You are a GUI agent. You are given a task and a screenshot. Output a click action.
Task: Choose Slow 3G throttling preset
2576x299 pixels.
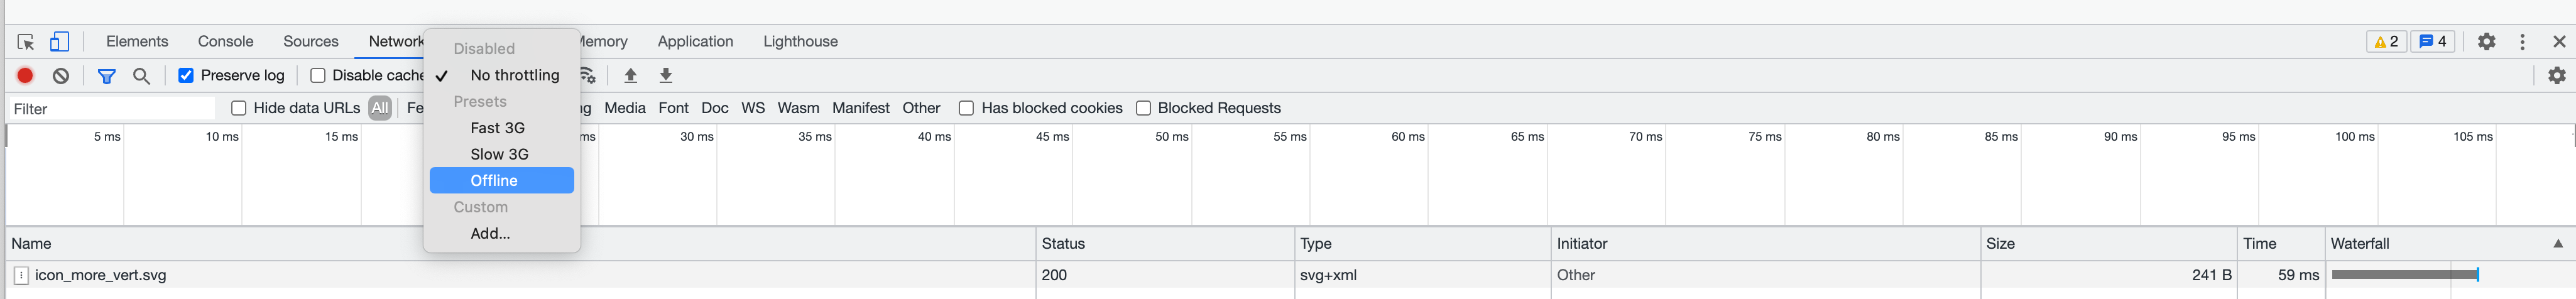click(502, 154)
